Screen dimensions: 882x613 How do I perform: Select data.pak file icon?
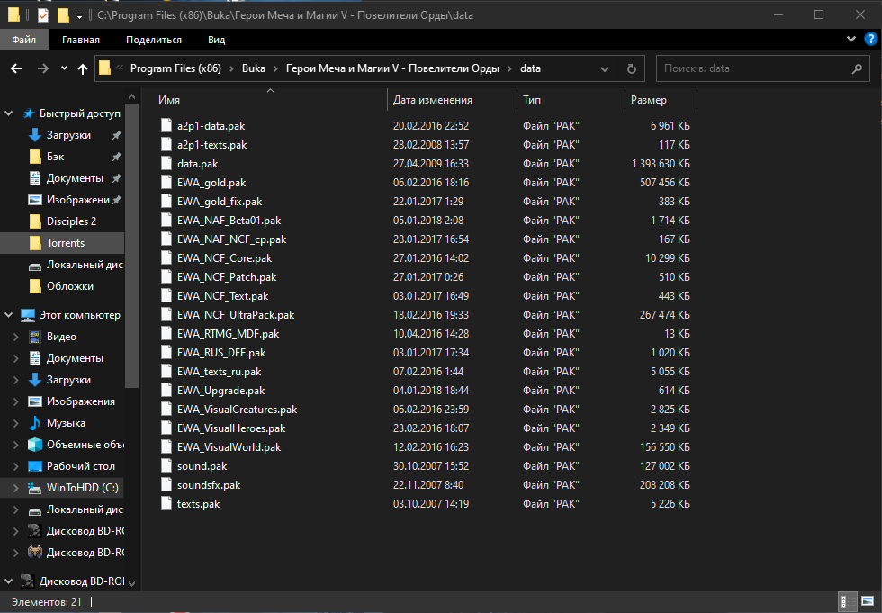pyautogui.click(x=166, y=163)
